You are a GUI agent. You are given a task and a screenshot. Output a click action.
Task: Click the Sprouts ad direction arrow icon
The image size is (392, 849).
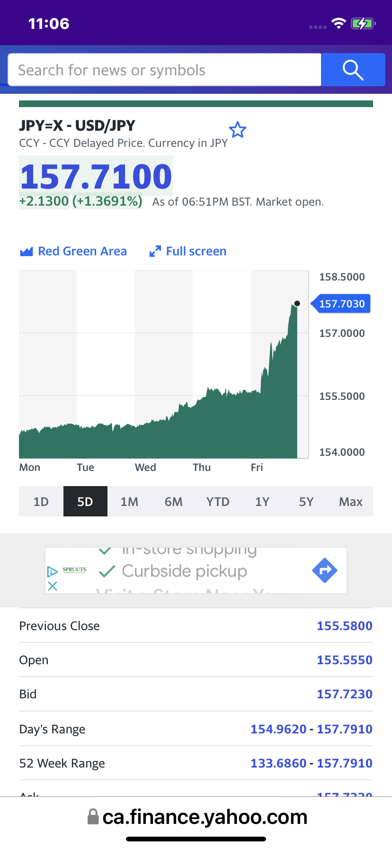coord(325,570)
